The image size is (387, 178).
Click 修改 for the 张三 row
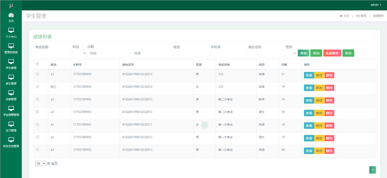click(x=319, y=88)
